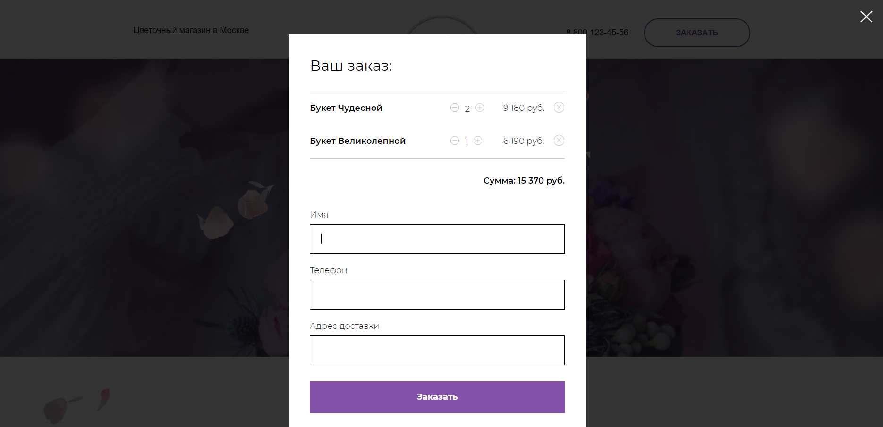The image size is (883, 427).
Task: Submit order with purple Заказать button
Action: (x=437, y=397)
